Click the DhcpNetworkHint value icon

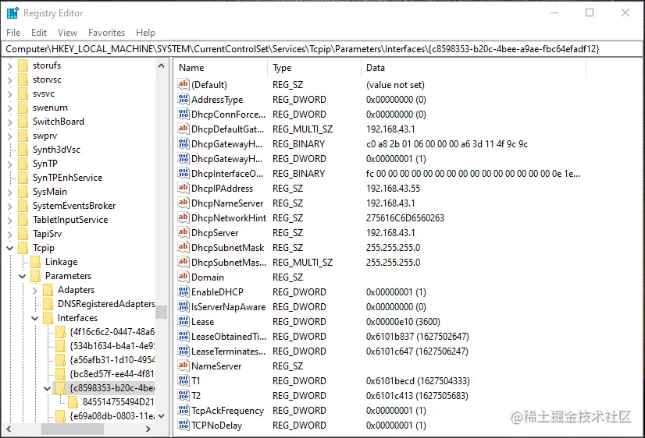(x=183, y=217)
